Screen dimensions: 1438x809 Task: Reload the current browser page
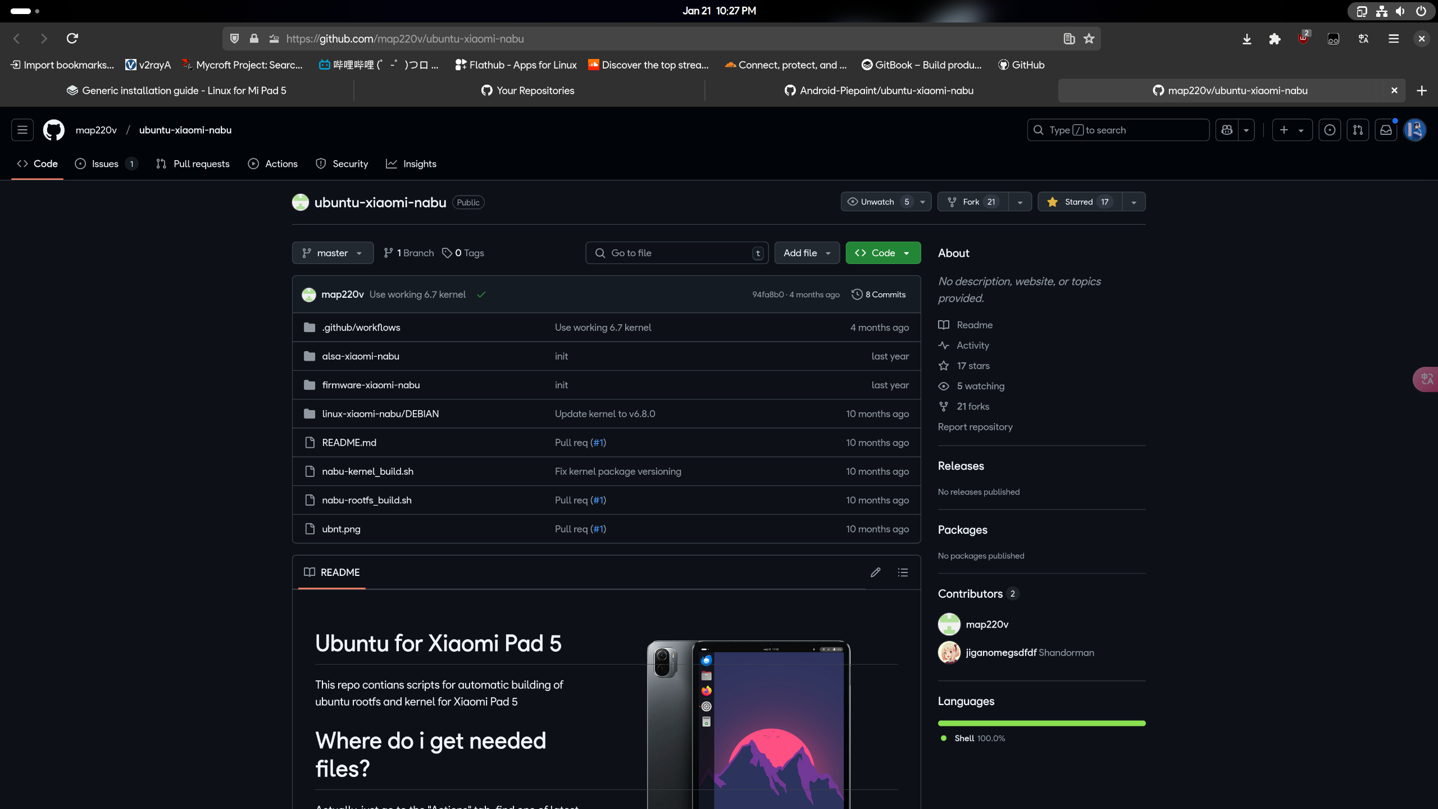[x=72, y=38]
